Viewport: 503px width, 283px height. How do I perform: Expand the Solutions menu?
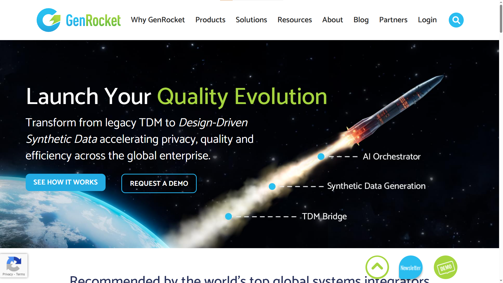click(x=251, y=20)
